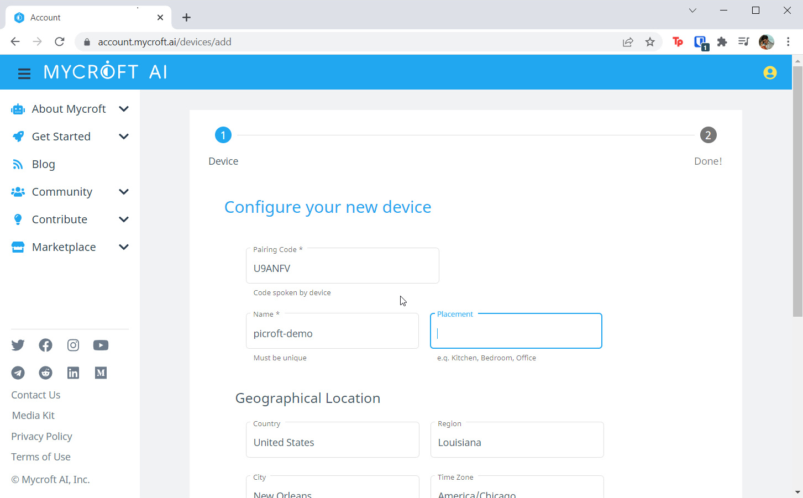Open the YouTube social icon
803x498 pixels.
click(101, 345)
